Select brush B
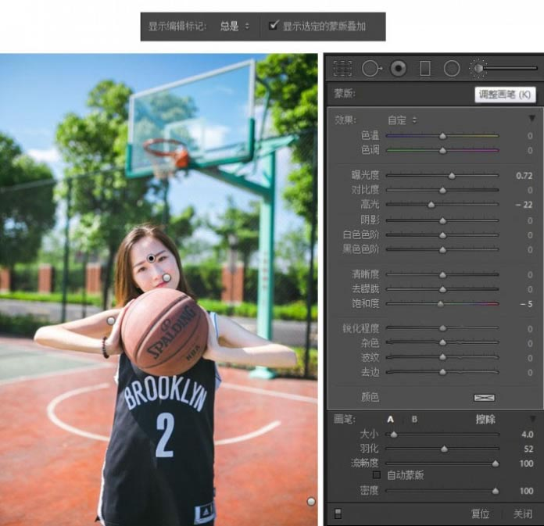Image resolution: width=544 pixels, height=526 pixels. (x=414, y=420)
